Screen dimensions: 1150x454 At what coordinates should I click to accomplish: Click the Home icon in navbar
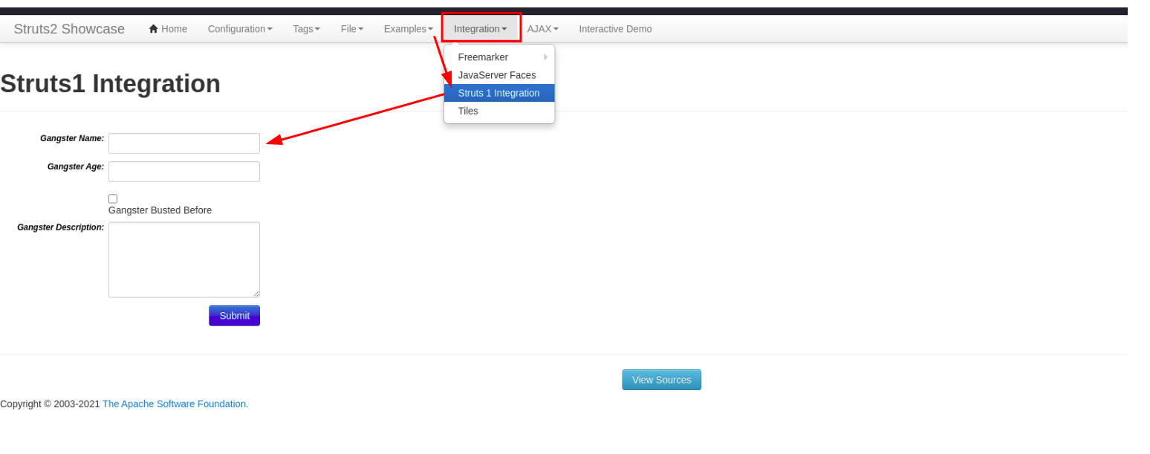point(154,29)
